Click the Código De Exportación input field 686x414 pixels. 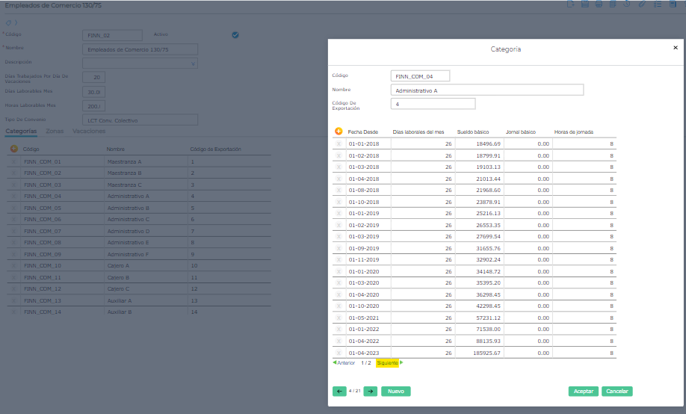tap(433, 104)
